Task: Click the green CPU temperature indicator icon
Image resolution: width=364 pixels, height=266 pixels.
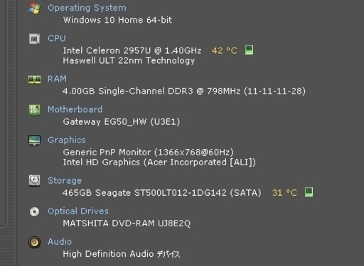Action: (249, 50)
